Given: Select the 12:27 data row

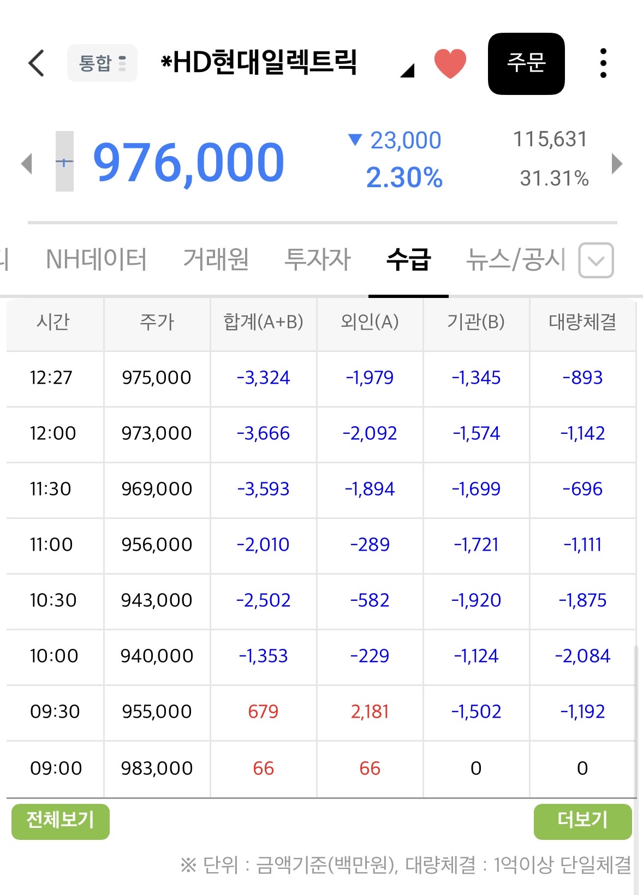Looking at the screenshot, I should click(321, 378).
